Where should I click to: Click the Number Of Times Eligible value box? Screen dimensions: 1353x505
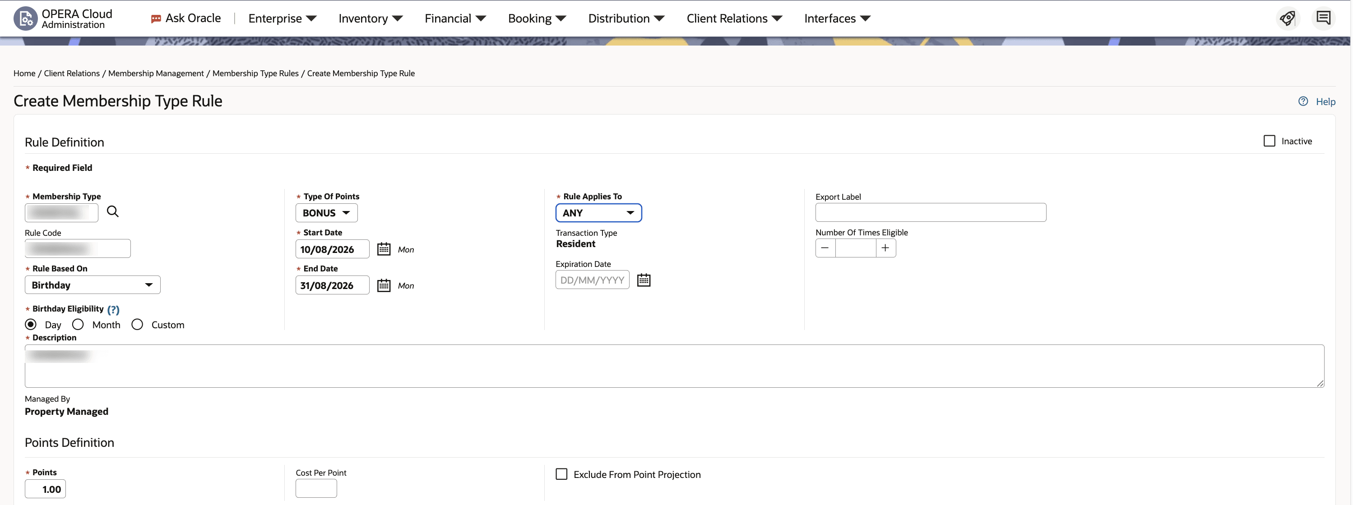pyautogui.click(x=856, y=248)
